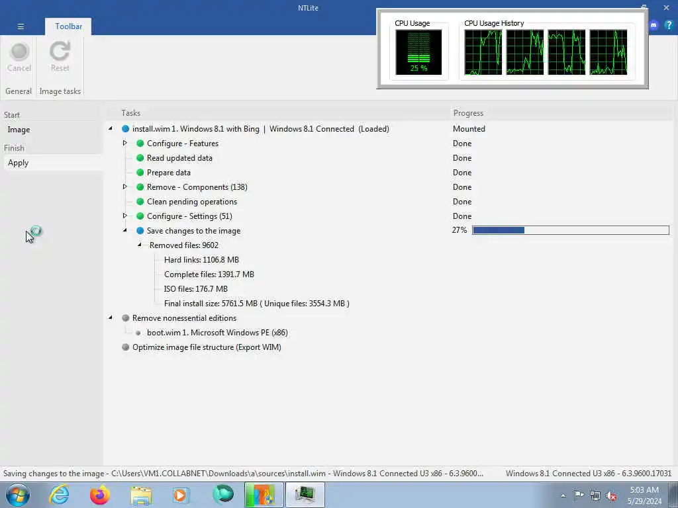Click green dot beside Read updated data
The image size is (678, 508).
tap(140, 158)
